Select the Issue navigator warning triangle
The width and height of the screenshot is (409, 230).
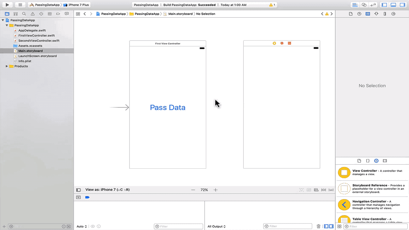click(x=33, y=14)
